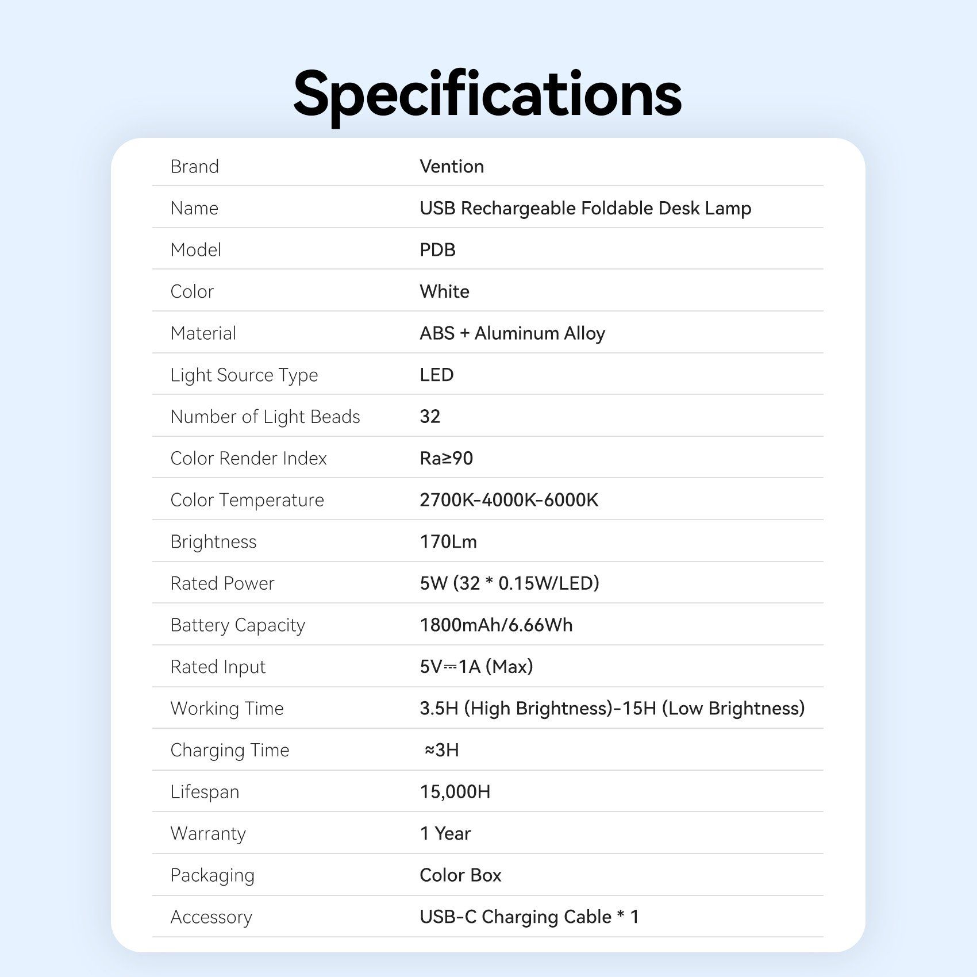Click the 170Lm brightness value
This screenshot has height=977, width=977.
tap(448, 541)
